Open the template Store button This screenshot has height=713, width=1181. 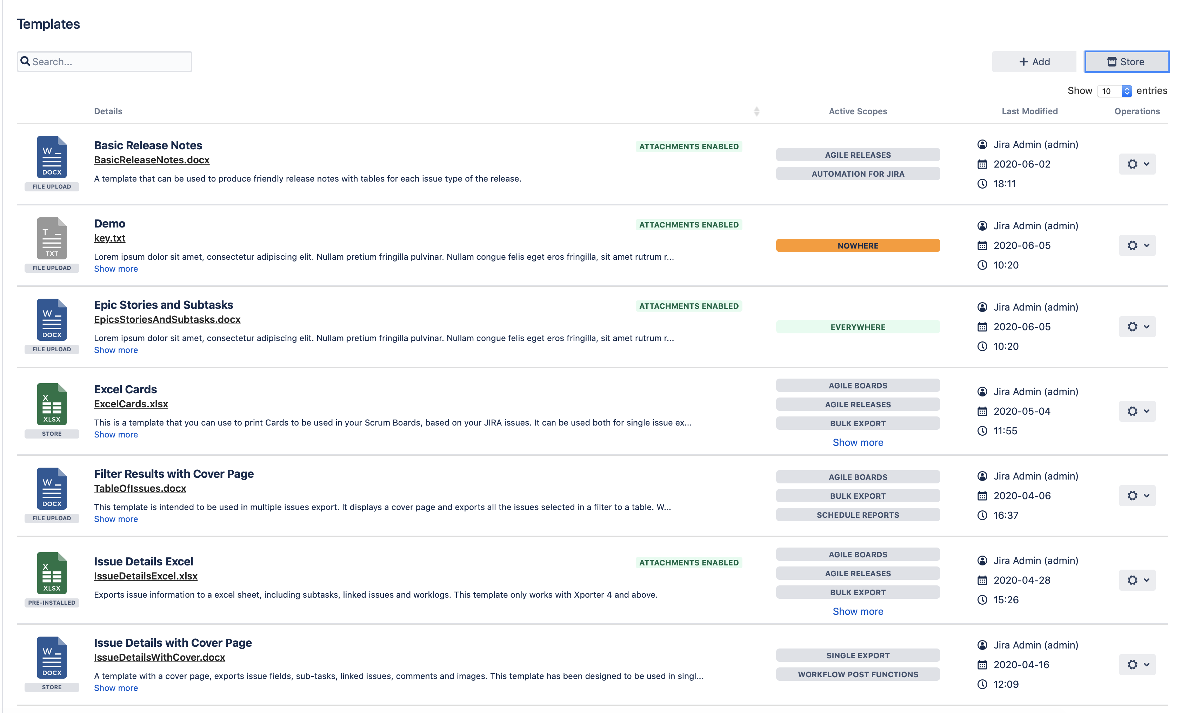(1126, 62)
